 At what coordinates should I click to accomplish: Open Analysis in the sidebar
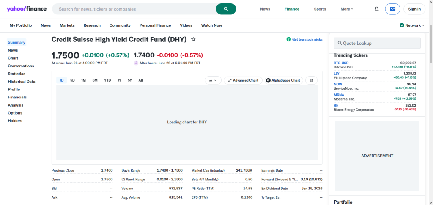coord(16,105)
